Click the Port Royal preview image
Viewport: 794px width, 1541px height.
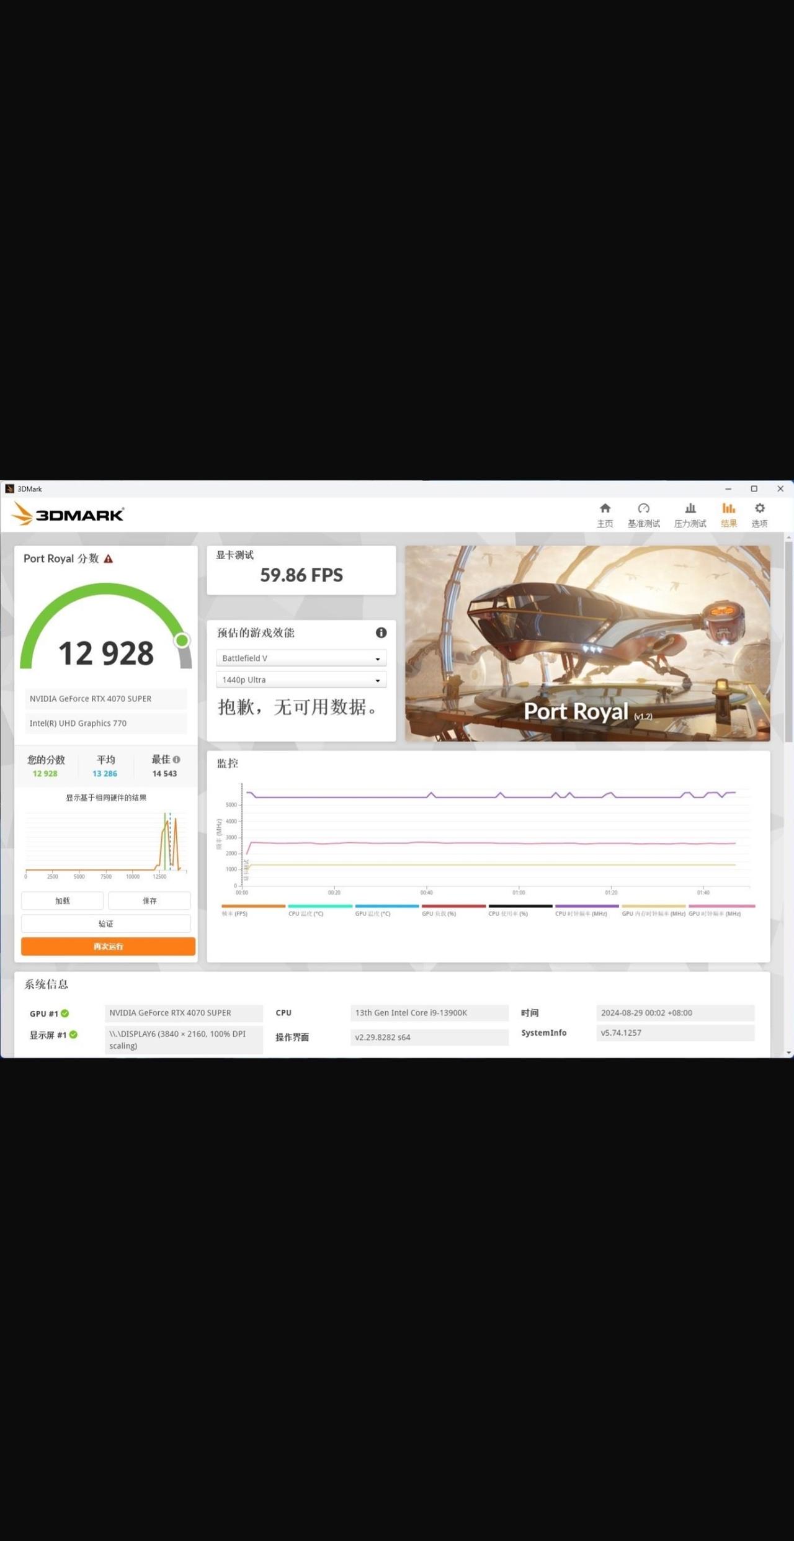pos(587,644)
